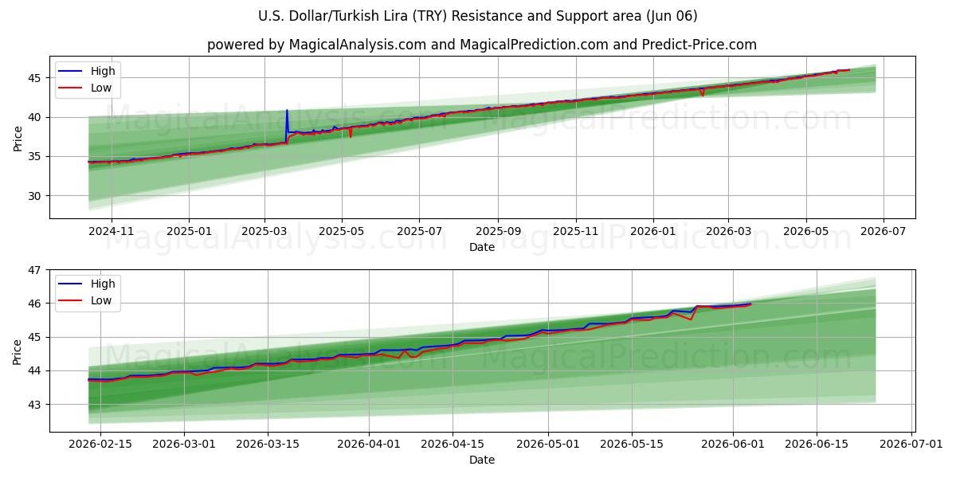This screenshot has height=478, width=956.
Task: Click the 'Price' axis label of bottom chart
Action: (18, 351)
